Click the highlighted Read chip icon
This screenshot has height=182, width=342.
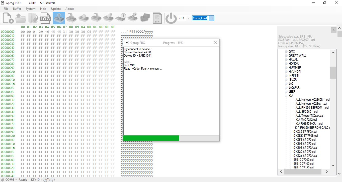click(x=59, y=18)
